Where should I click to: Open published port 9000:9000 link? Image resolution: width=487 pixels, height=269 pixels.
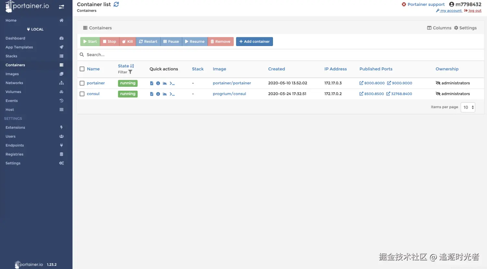point(400,83)
